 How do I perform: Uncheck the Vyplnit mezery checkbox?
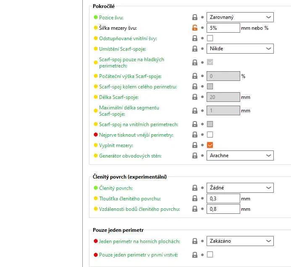(210, 145)
